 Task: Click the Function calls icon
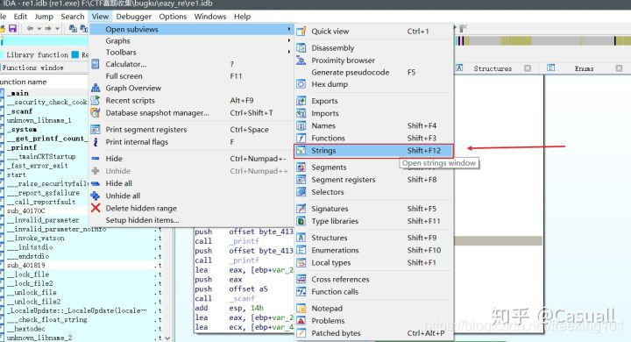pyautogui.click(x=301, y=292)
